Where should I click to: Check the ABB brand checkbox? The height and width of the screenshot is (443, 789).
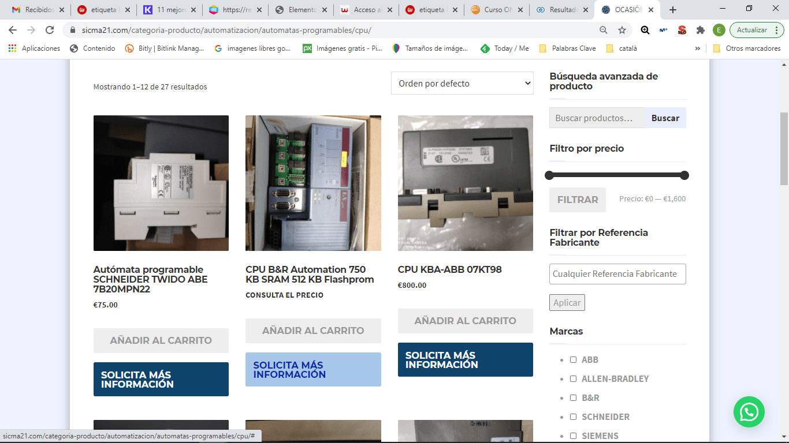coord(573,359)
